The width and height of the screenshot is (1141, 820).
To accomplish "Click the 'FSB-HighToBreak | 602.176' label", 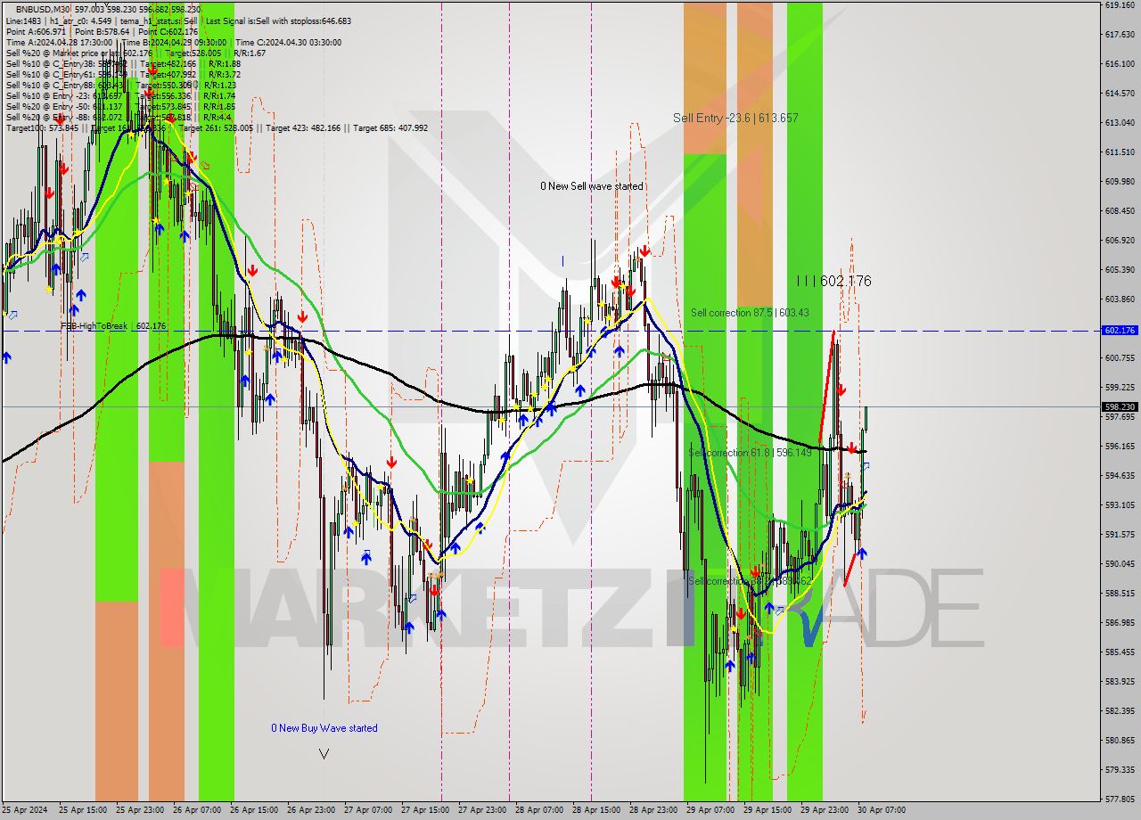I will [113, 326].
